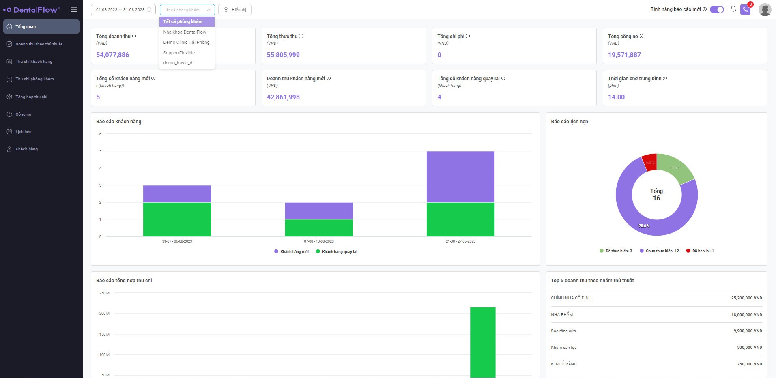Image resolution: width=776 pixels, height=378 pixels.
Task: Click info icon beside Tổng doanh thu
Action: [x=134, y=37]
